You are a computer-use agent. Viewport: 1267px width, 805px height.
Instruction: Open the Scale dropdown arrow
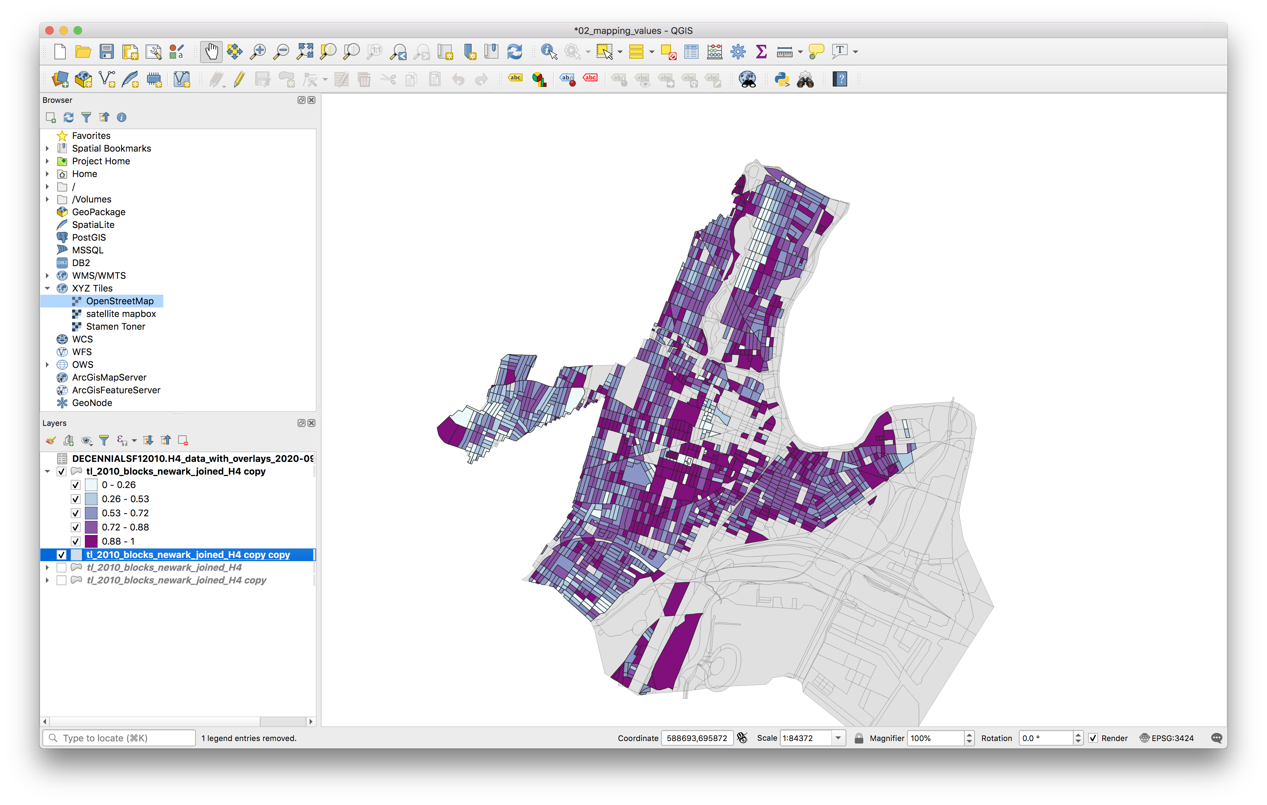(837, 738)
